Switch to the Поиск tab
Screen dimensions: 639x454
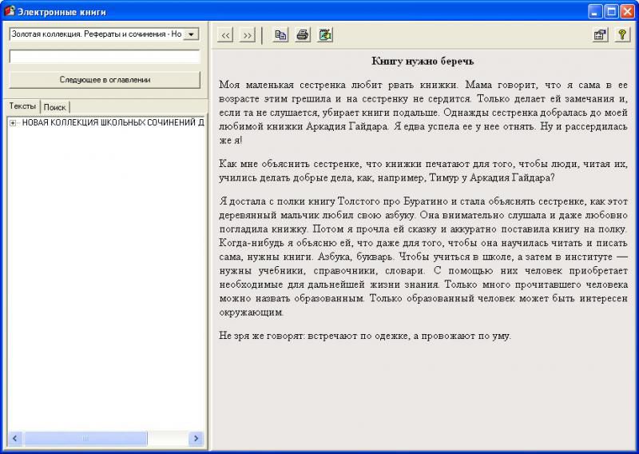pyautogui.click(x=55, y=107)
